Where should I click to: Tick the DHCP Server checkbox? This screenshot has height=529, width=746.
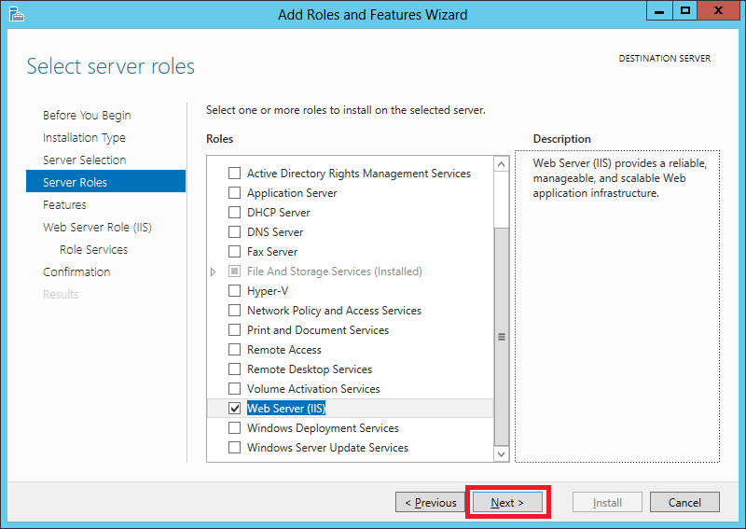[235, 213]
